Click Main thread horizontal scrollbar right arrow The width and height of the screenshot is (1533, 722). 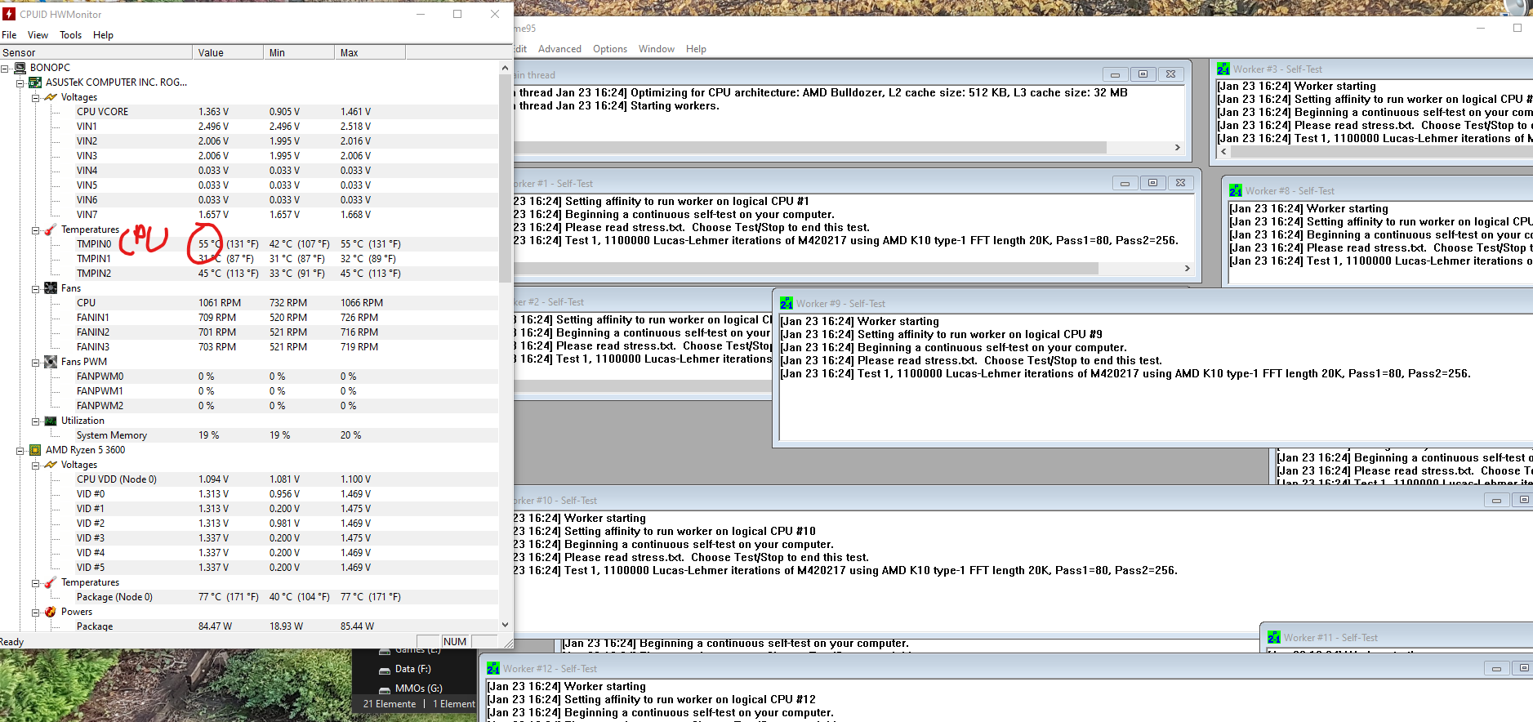[1177, 148]
